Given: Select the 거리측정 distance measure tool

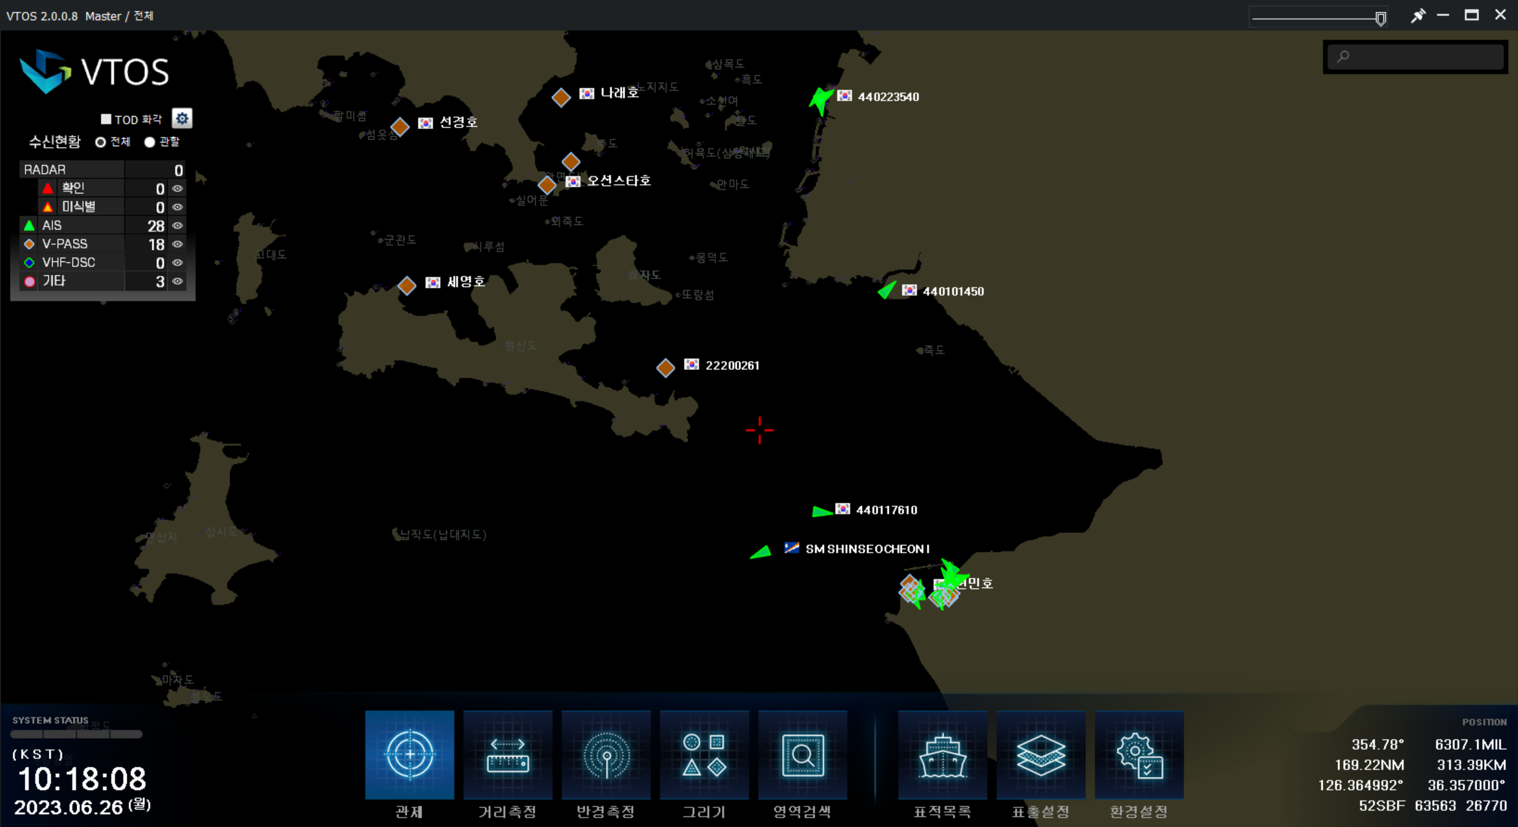Looking at the screenshot, I should tap(507, 755).
